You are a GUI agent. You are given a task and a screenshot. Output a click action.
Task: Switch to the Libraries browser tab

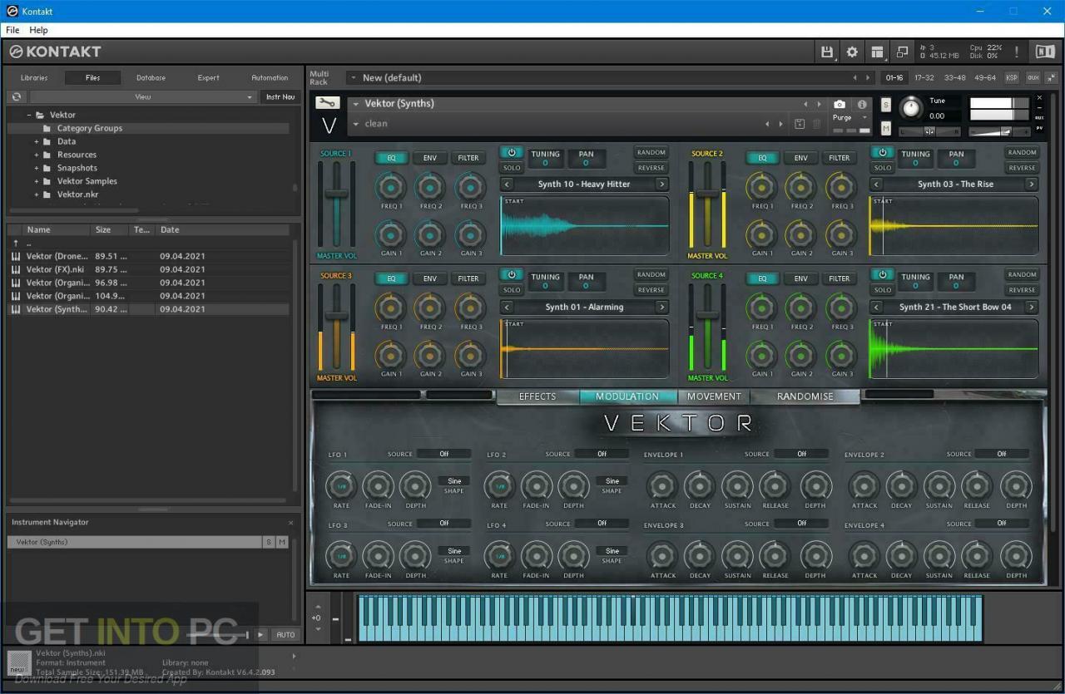point(34,78)
